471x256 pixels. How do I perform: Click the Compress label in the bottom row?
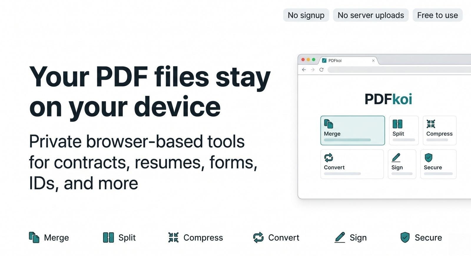click(x=203, y=238)
